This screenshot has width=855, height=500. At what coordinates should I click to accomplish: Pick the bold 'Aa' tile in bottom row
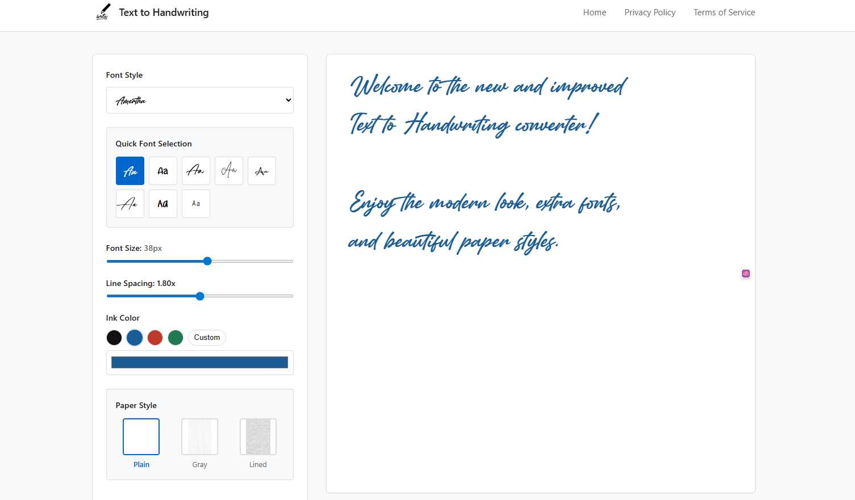(163, 204)
